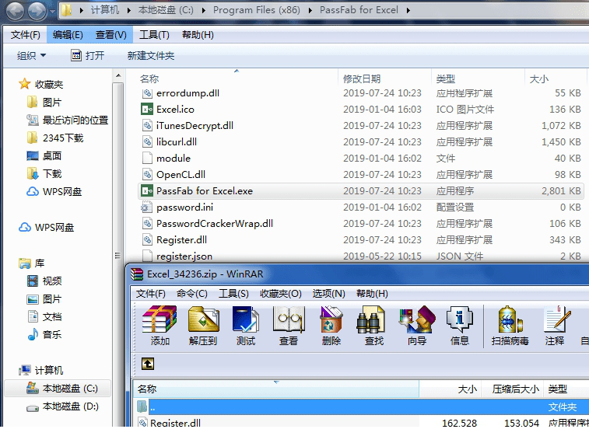Viewport: 589px width, 443px height.
Task: Open WinRAR 收藏夹(O) menu
Action: point(281,293)
